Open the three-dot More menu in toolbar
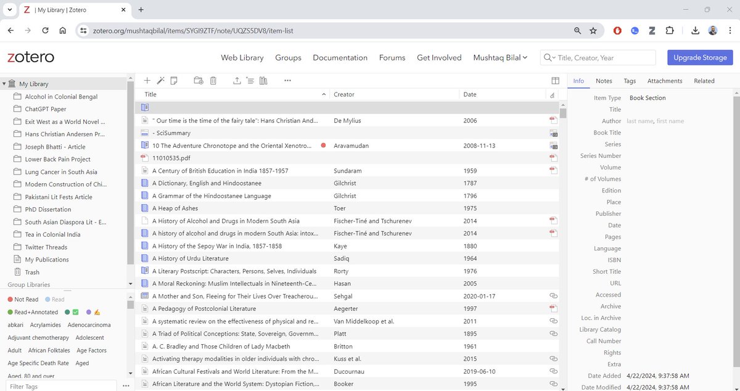Viewport: 740px width, 391px height. click(287, 81)
